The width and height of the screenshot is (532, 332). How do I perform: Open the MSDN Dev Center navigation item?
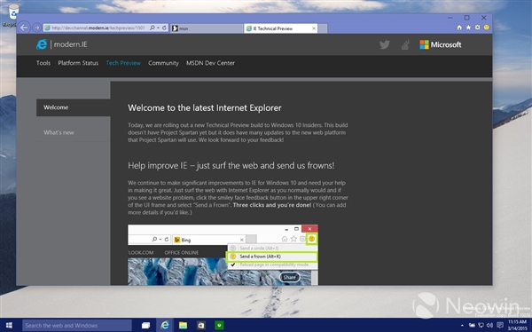point(210,63)
